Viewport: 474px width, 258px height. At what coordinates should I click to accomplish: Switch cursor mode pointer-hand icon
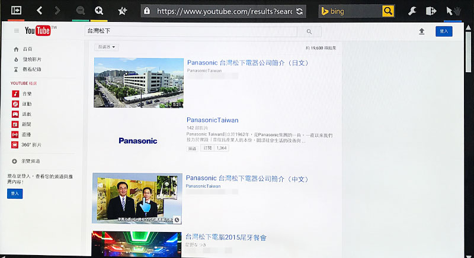click(453, 11)
